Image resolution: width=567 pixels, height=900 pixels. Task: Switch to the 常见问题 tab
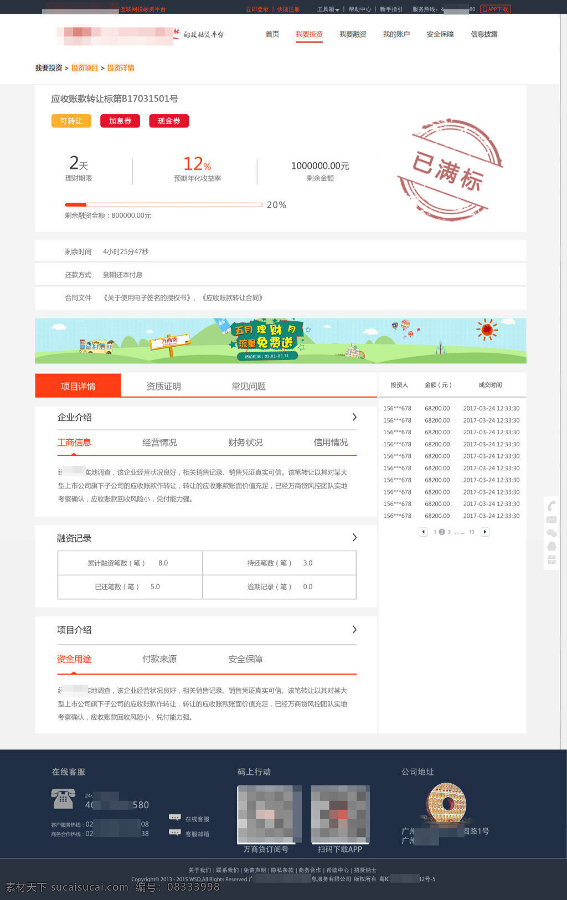pos(249,386)
